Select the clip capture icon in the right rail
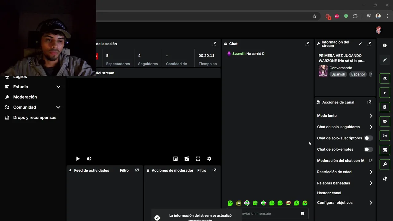393x221 pixels. (x=385, y=78)
